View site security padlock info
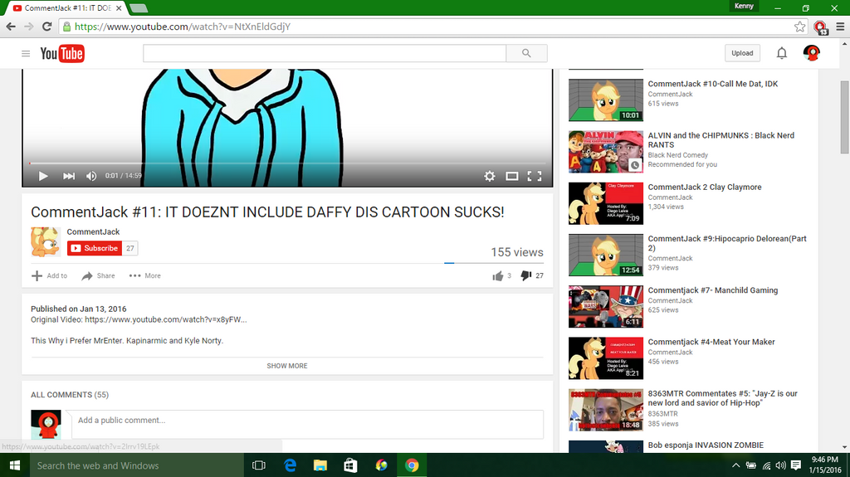 [x=66, y=27]
